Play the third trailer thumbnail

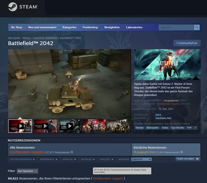pyautogui.click(x=70, y=126)
